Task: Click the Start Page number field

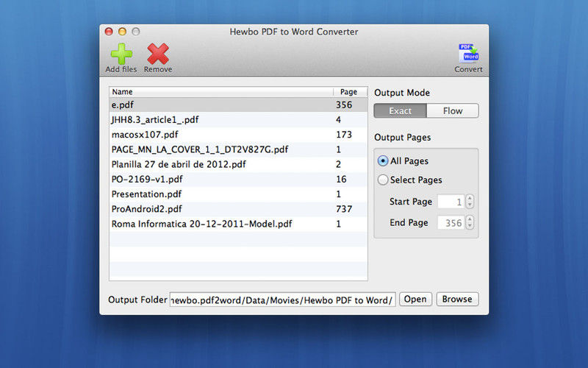Action: 451,202
